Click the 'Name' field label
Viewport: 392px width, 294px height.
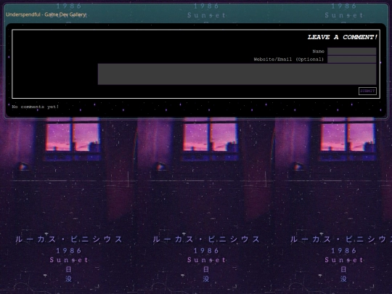pyautogui.click(x=318, y=52)
